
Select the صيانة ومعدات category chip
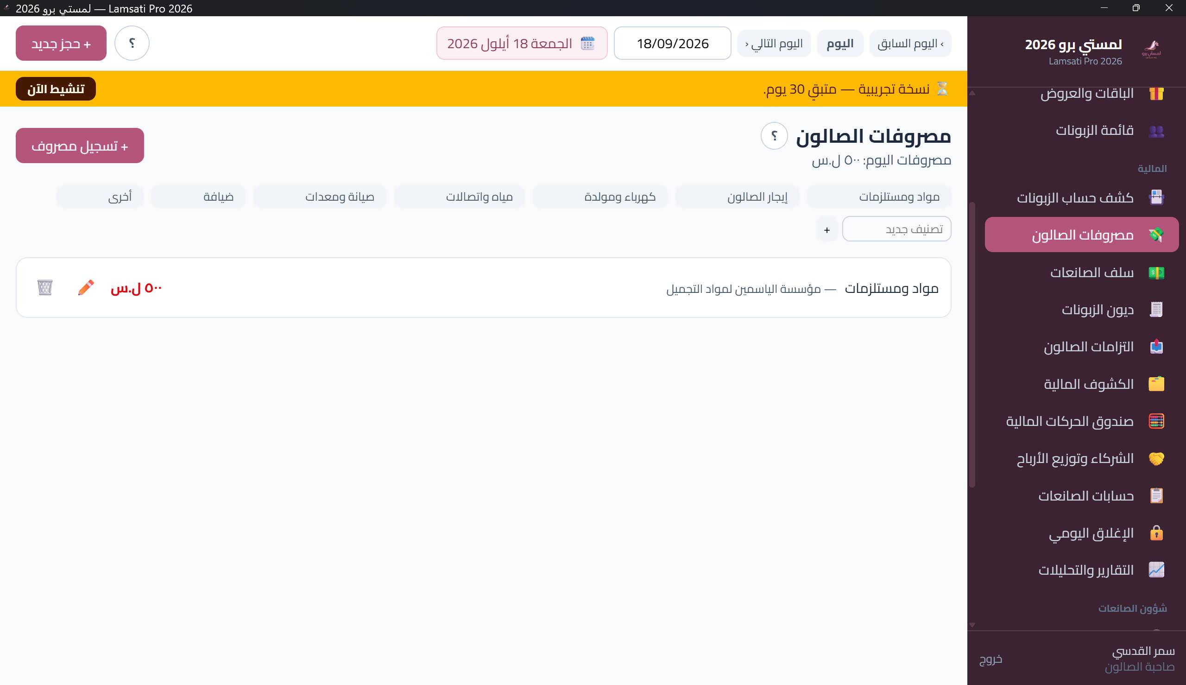pyautogui.click(x=320, y=197)
